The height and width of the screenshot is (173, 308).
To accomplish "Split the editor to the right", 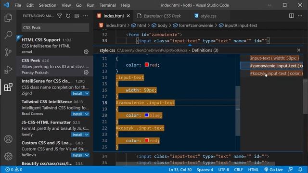I will [x=291, y=16].
